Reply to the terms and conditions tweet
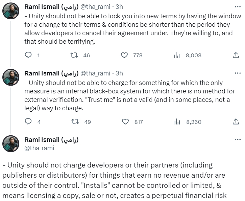The height and width of the screenshot is (201, 245). [29, 55]
